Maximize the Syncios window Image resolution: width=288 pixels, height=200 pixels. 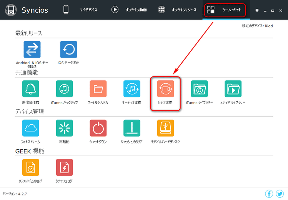click(273, 11)
